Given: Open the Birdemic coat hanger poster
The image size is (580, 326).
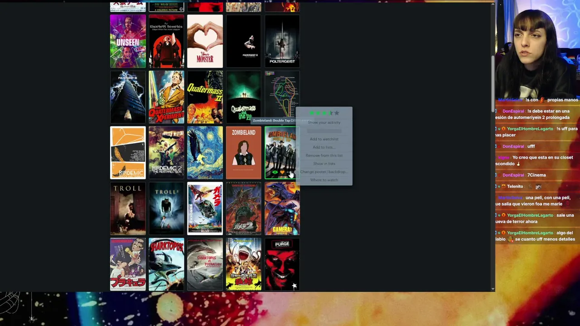Looking at the screenshot, I should (x=128, y=153).
